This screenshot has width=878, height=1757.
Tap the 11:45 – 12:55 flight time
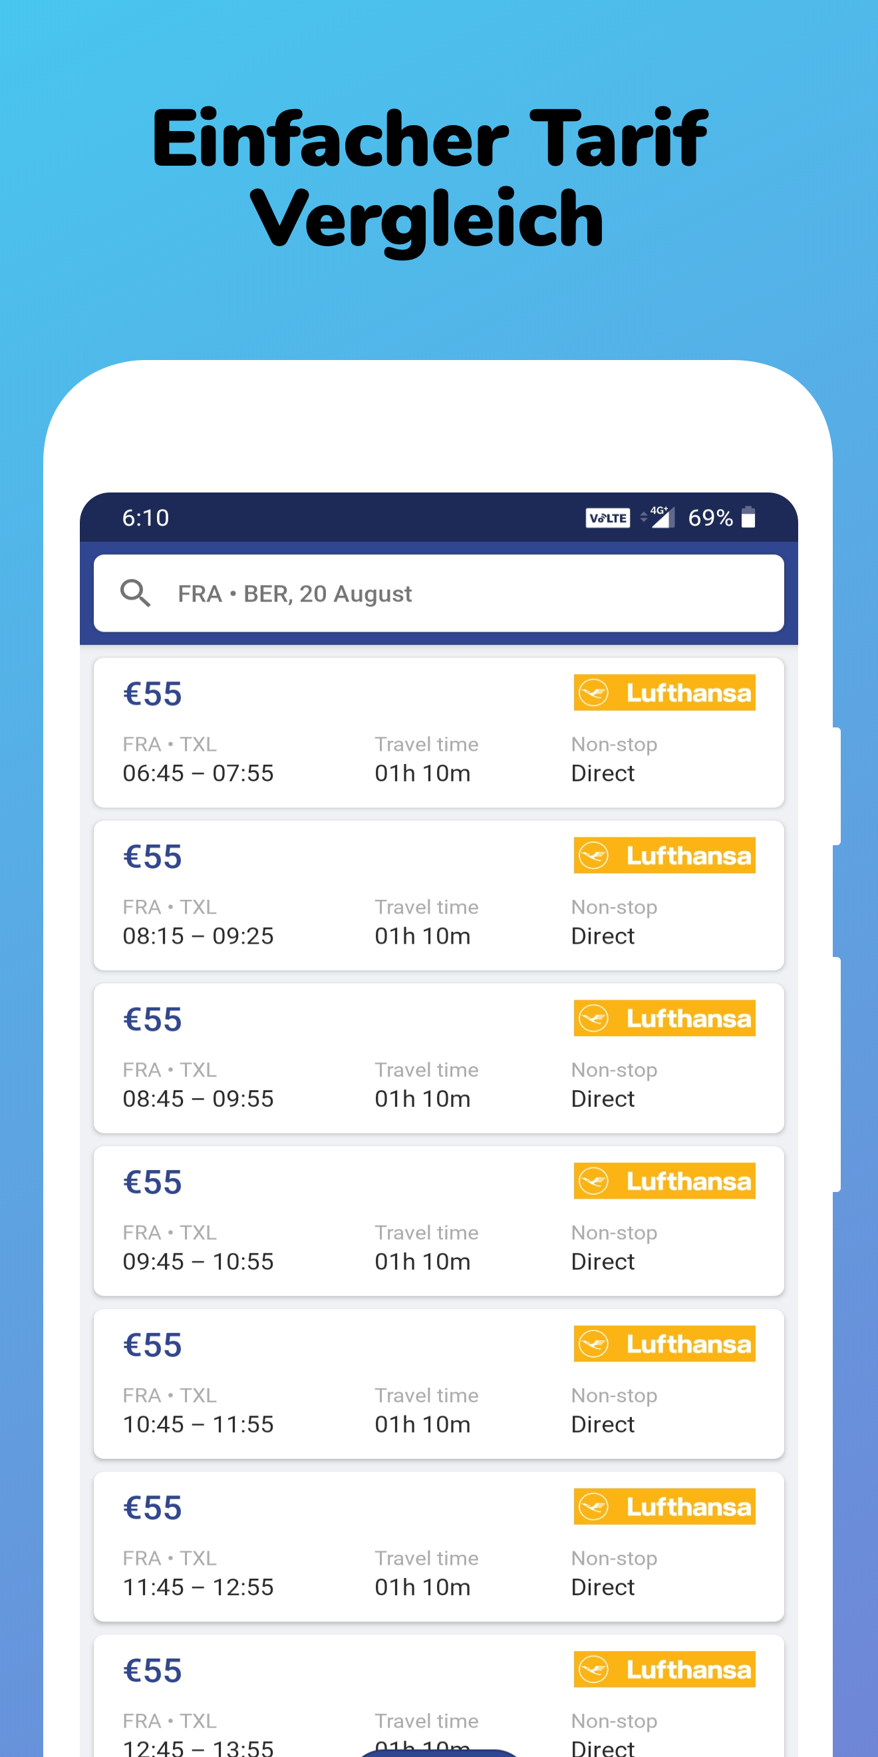[x=198, y=1587]
